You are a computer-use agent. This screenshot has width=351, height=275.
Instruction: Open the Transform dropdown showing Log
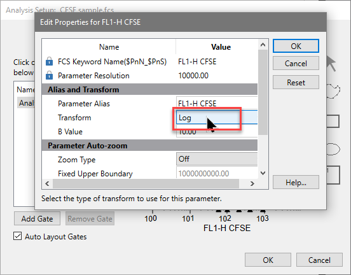(217, 117)
